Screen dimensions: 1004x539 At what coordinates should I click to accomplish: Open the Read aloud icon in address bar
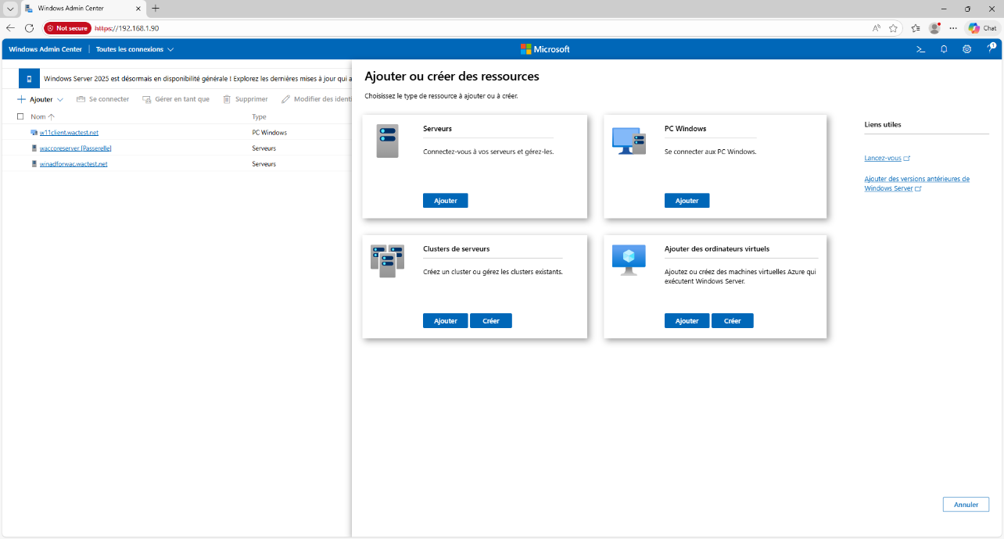877,28
